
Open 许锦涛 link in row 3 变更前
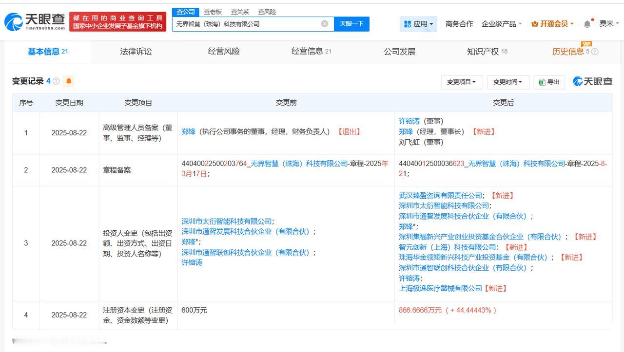(x=192, y=262)
